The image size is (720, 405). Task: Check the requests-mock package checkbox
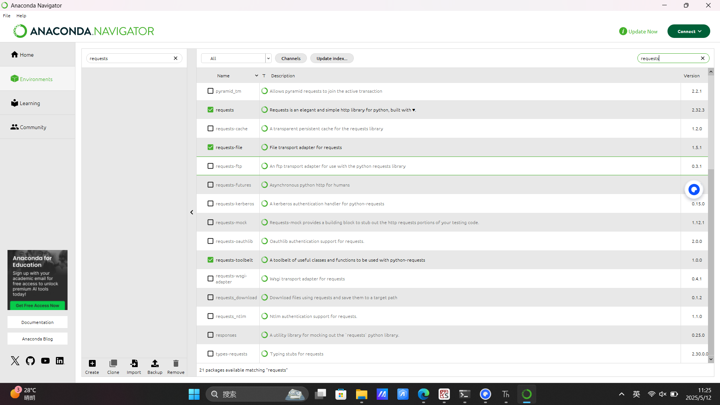[x=210, y=222]
